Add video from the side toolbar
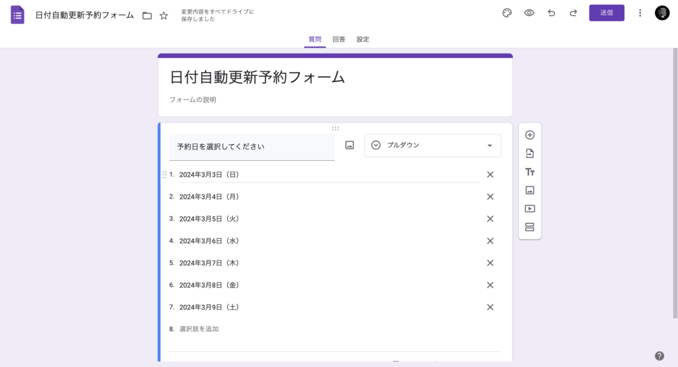 coord(530,208)
